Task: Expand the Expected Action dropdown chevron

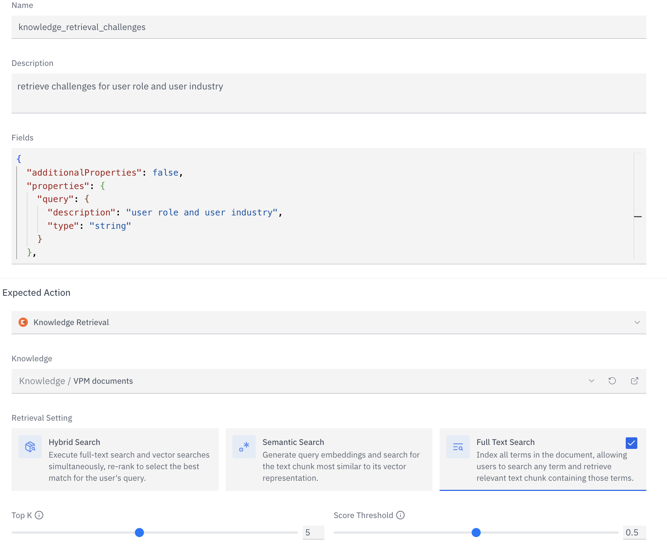Action: click(x=637, y=322)
